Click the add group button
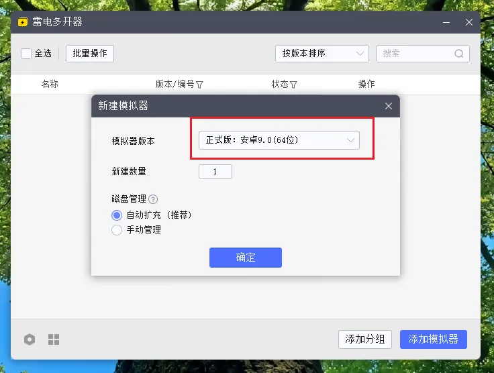Viewport: 494px width, 373px height. click(365, 339)
